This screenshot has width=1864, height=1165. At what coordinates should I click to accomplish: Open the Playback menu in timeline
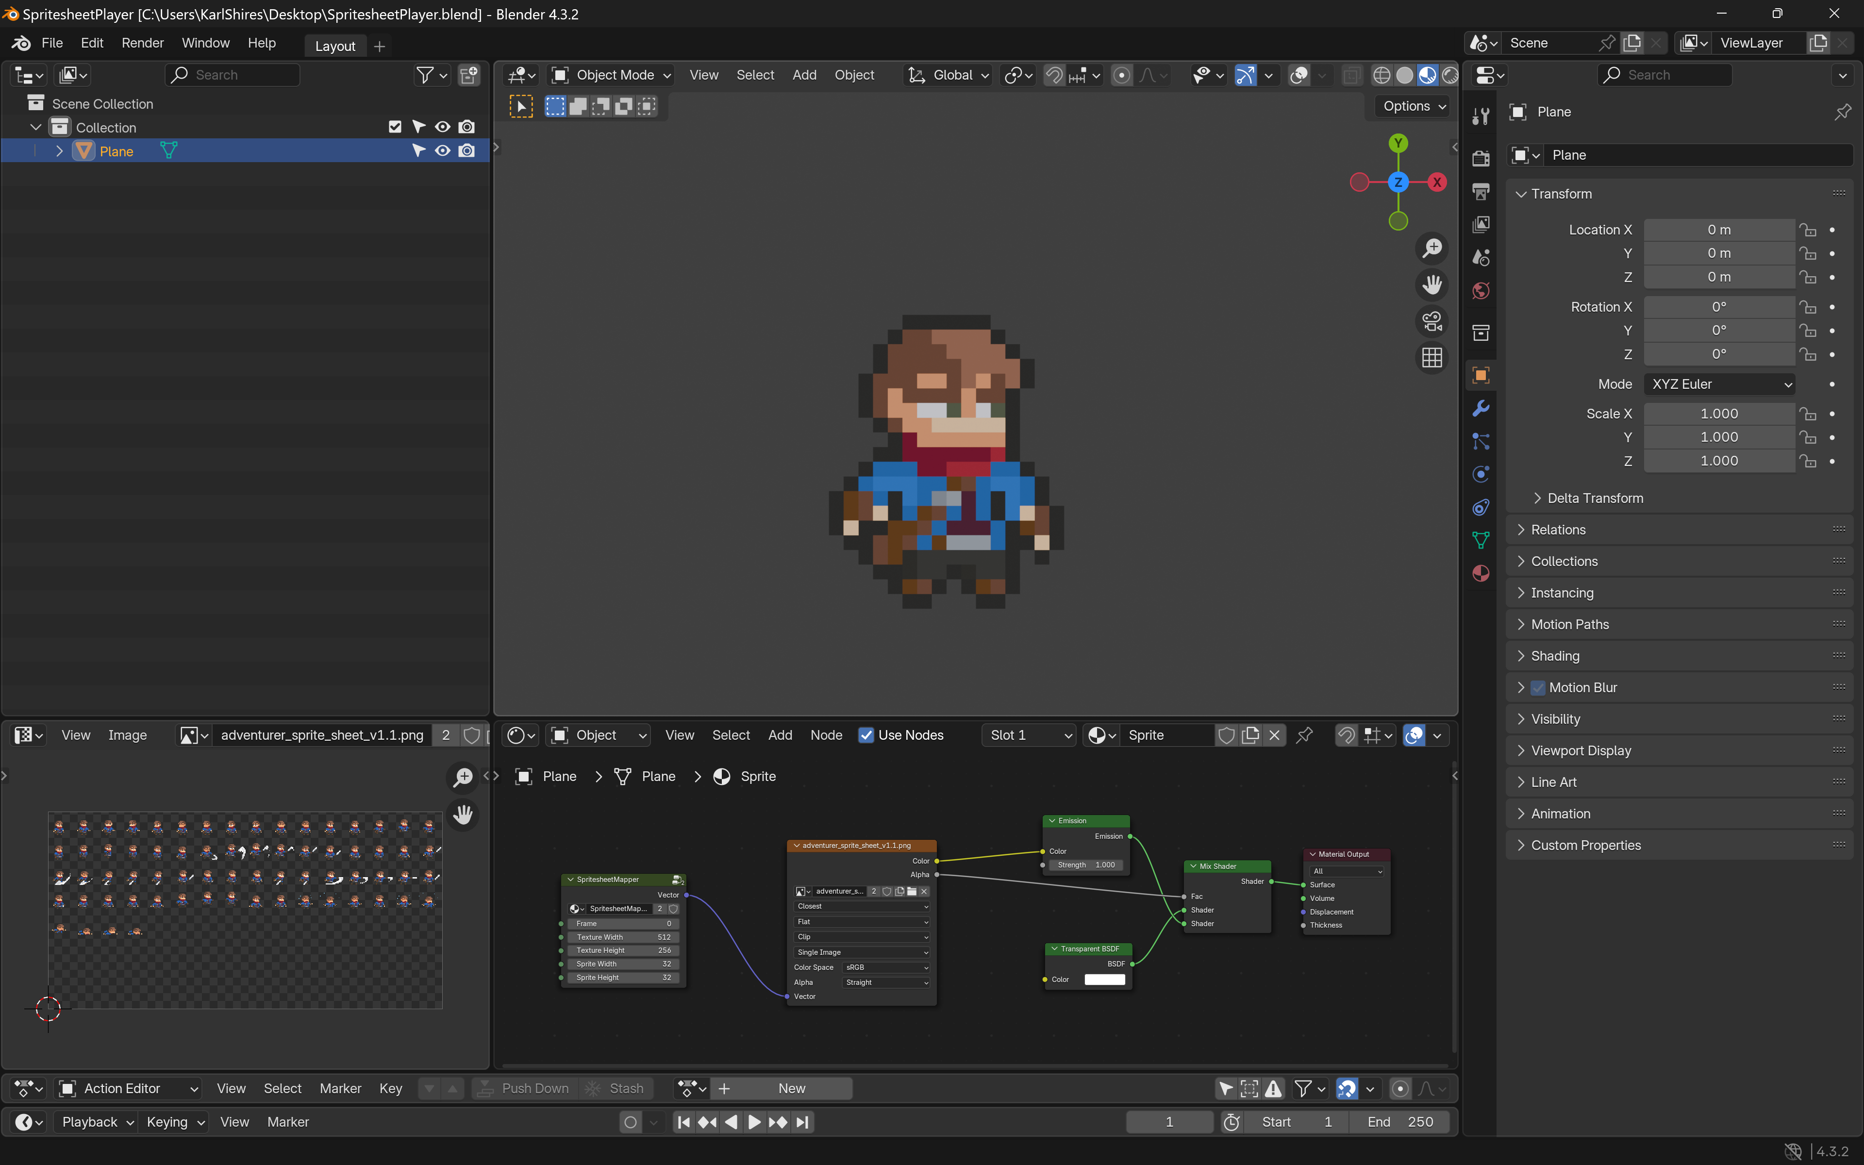(98, 1123)
